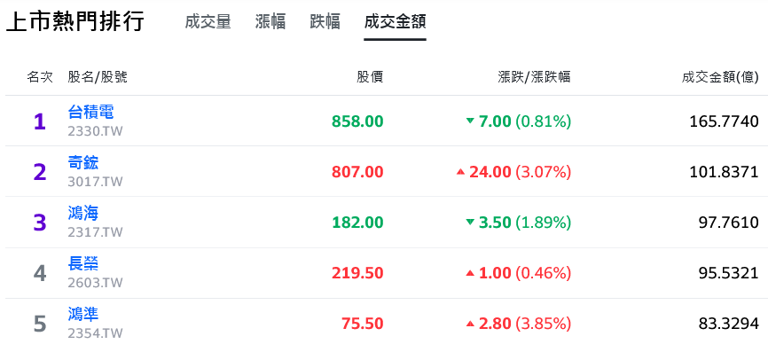Open the 鴻海 stock link
This screenshot has height=344, width=768.
83,214
